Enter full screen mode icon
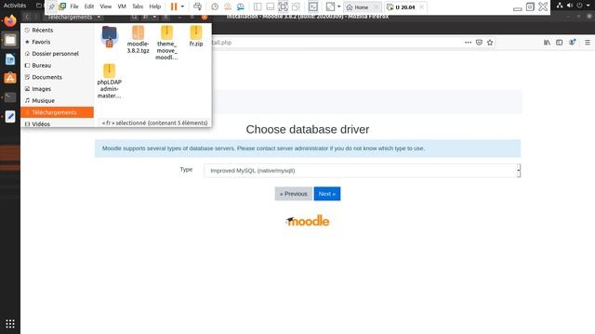The image size is (595, 334). tap(283, 6)
